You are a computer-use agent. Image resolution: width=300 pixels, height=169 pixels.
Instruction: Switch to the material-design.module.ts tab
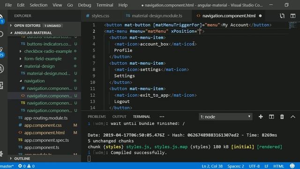click(157, 15)
